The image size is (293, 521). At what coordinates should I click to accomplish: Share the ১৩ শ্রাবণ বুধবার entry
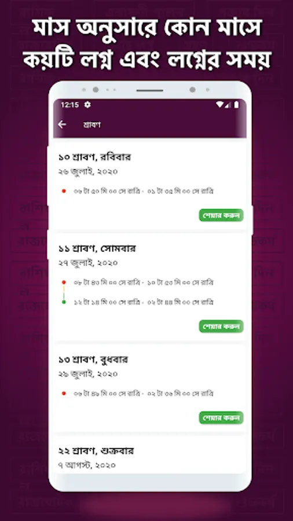tap(221, 417)
